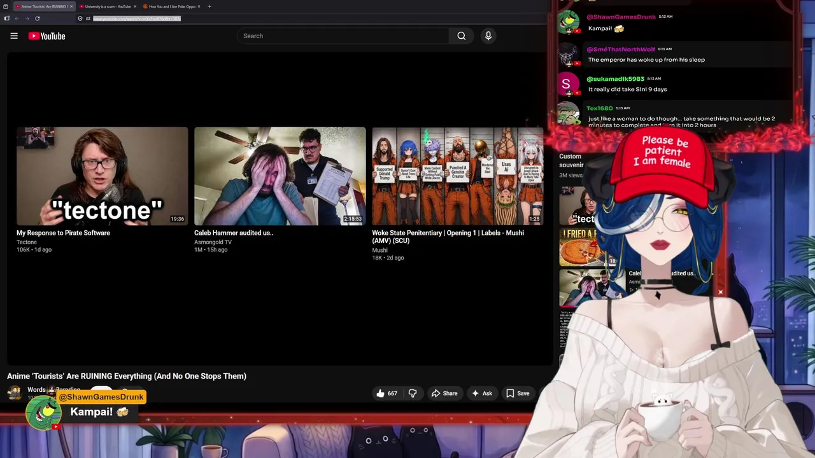The height and width of the screenshot is (458, 815).
Task: Close the 'University is a scam' tab
Action: pos(135,6)
